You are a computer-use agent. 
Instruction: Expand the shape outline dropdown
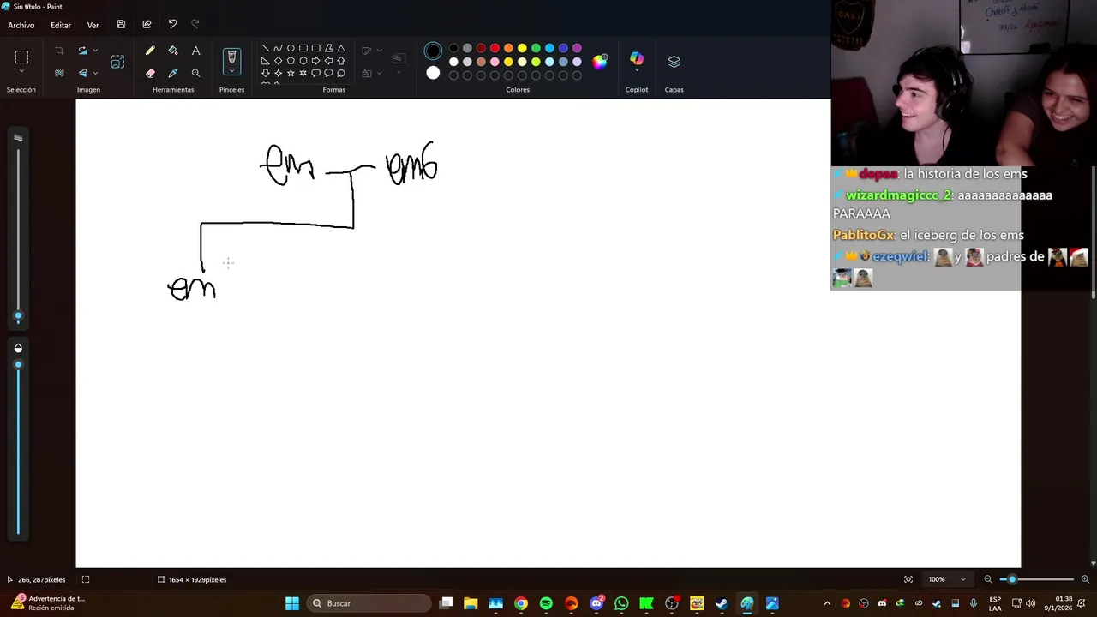click(x=378, y=51)
